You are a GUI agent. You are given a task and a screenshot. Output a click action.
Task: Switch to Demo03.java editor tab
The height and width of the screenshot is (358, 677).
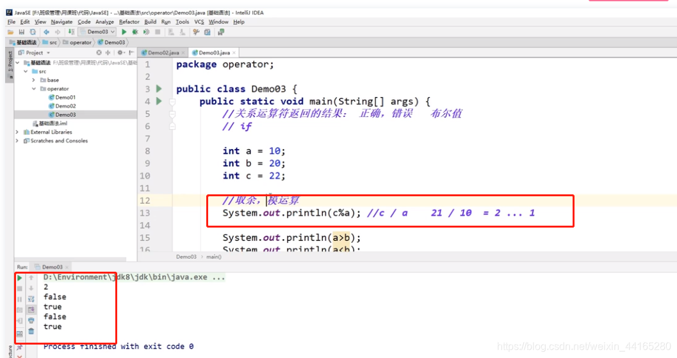[x=214, y=52]
